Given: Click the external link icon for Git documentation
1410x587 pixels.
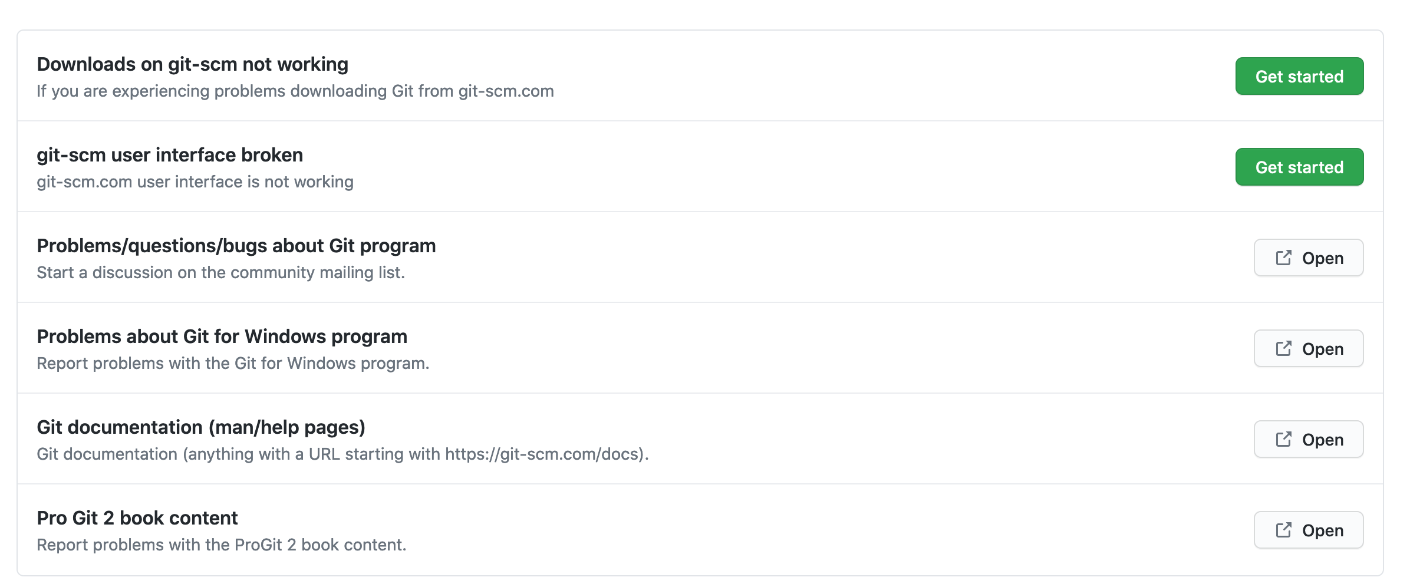Looking at the screenshot, I should pos(1283,439).
